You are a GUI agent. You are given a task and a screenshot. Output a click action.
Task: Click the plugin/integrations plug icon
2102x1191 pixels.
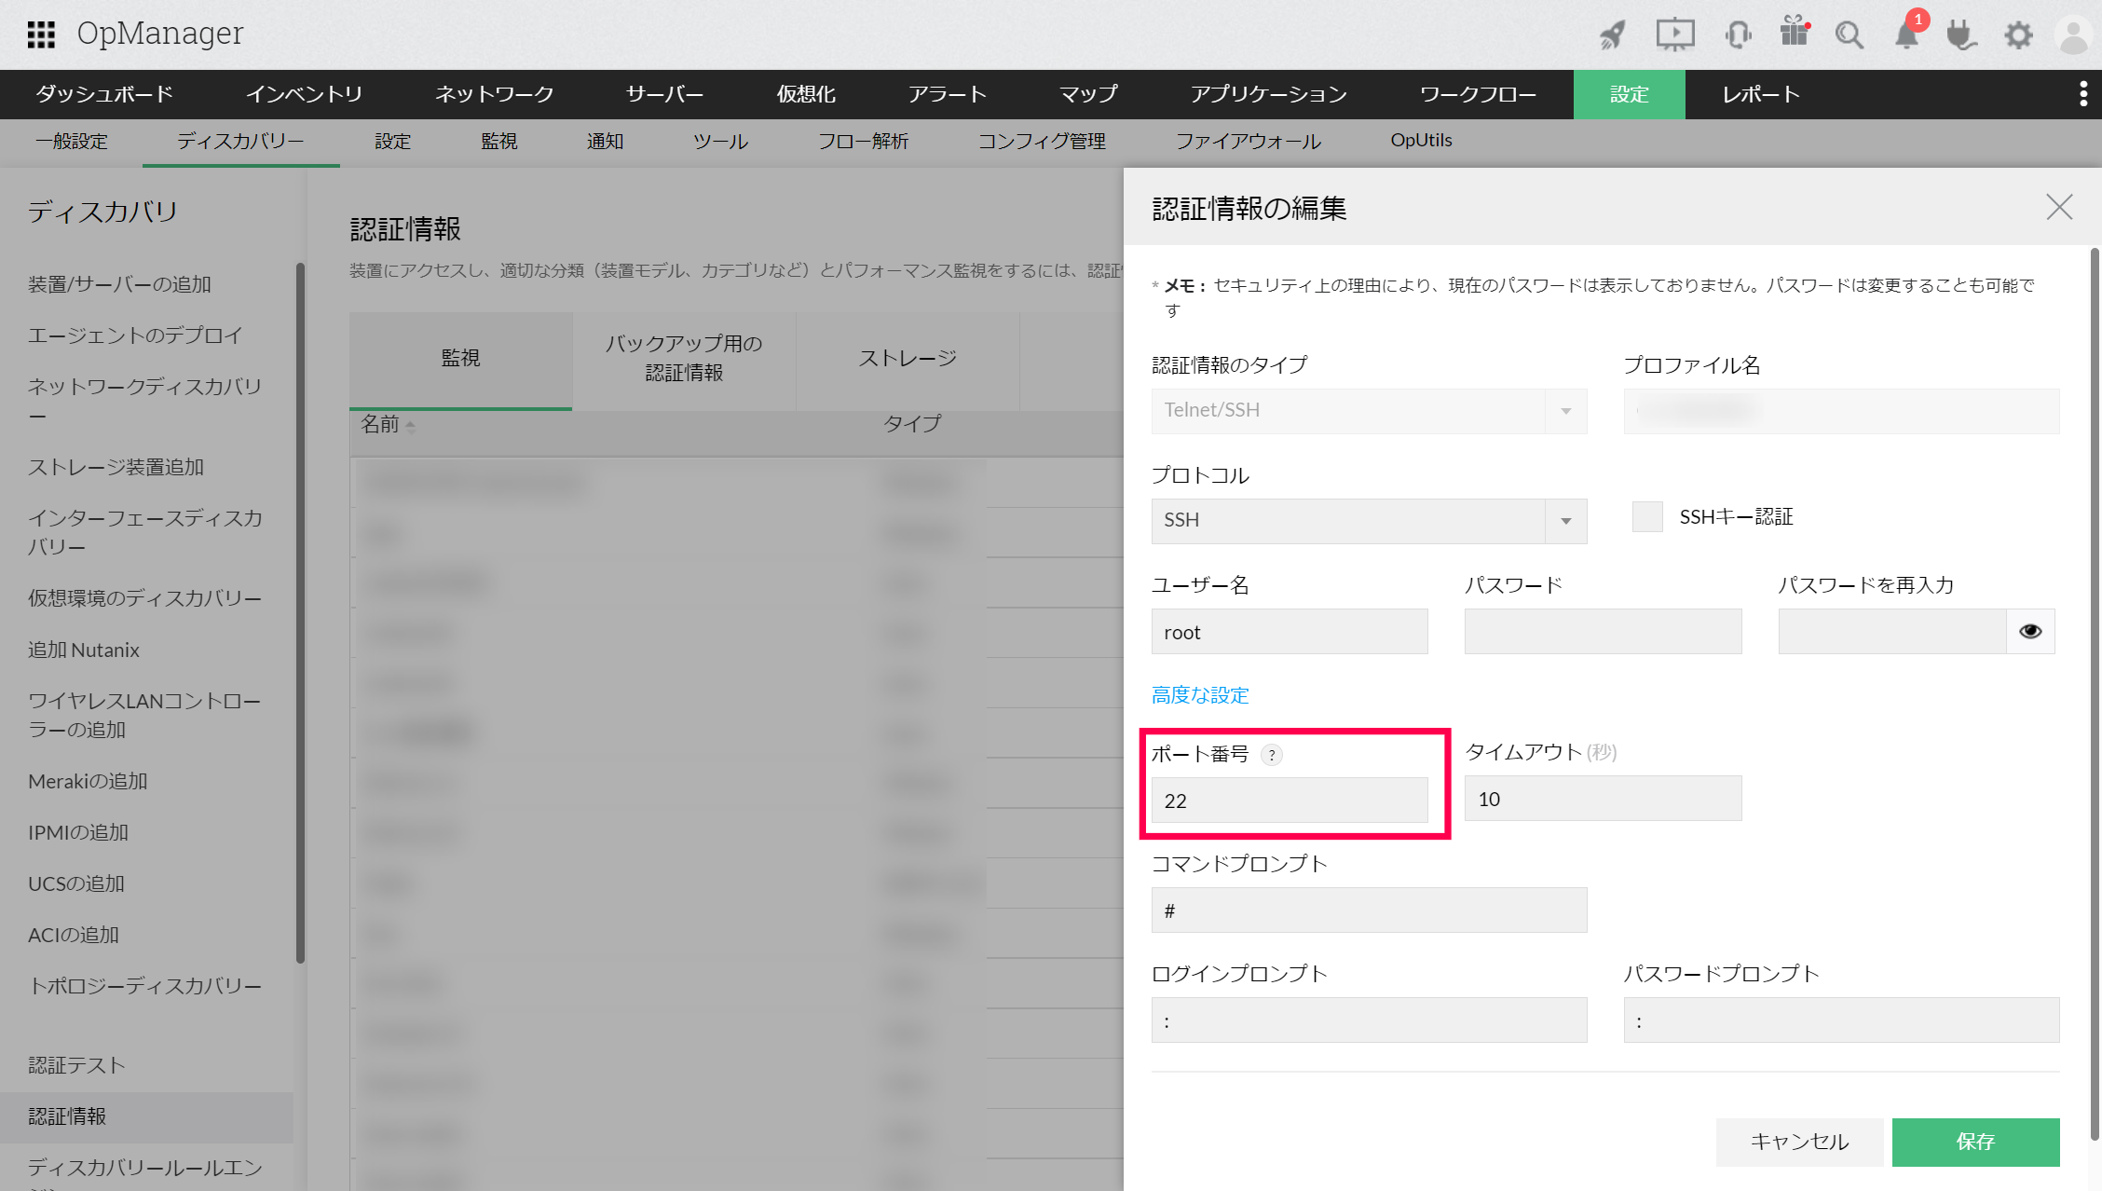pos(1961,35)
